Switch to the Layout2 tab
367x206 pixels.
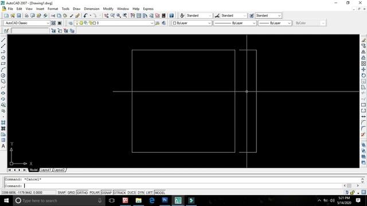click(x=59, y=170)
